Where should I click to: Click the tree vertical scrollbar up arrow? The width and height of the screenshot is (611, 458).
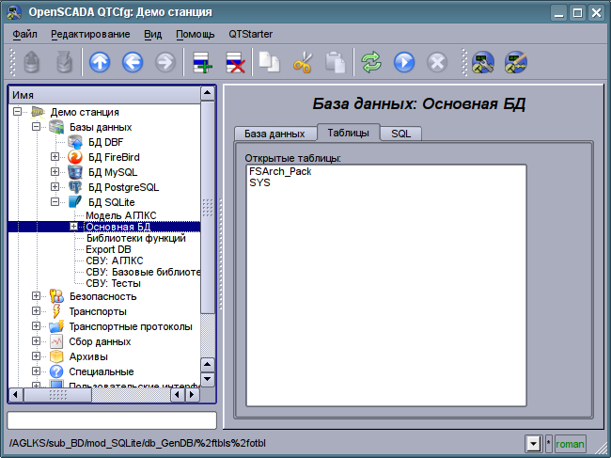coord(208,93)
